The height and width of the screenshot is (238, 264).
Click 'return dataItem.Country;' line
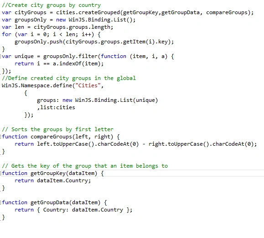(53, 180)
